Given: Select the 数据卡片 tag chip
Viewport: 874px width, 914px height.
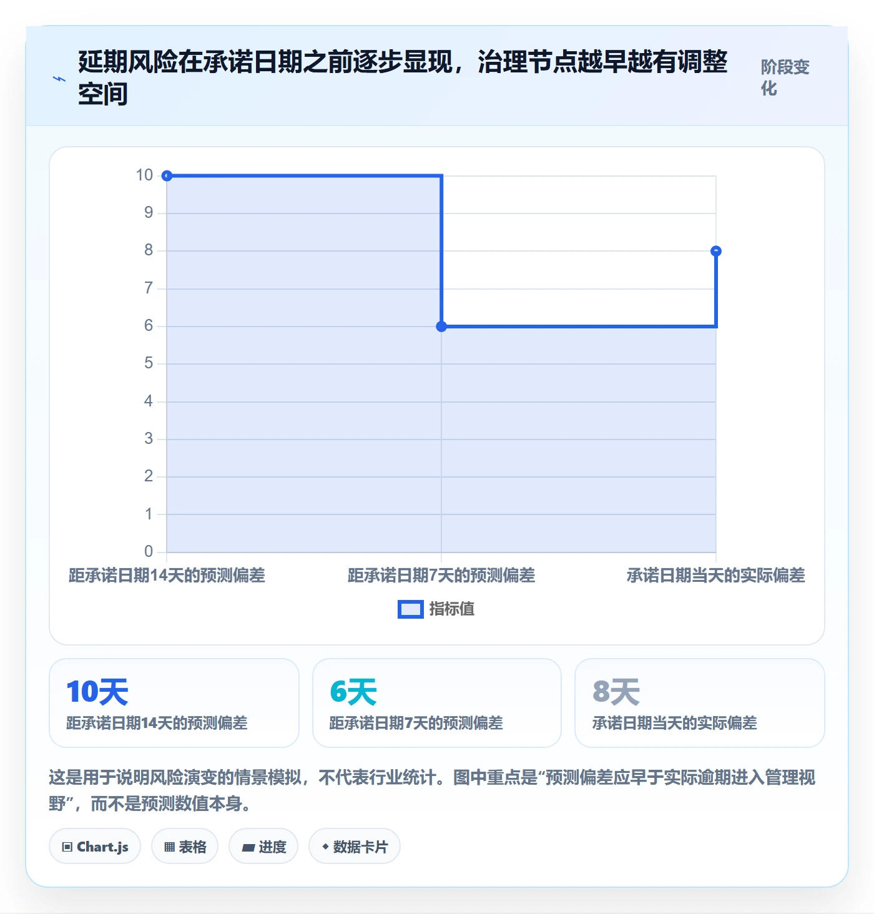Looking at the screenshot, I should pyautogui.click(x=355, y=847).
